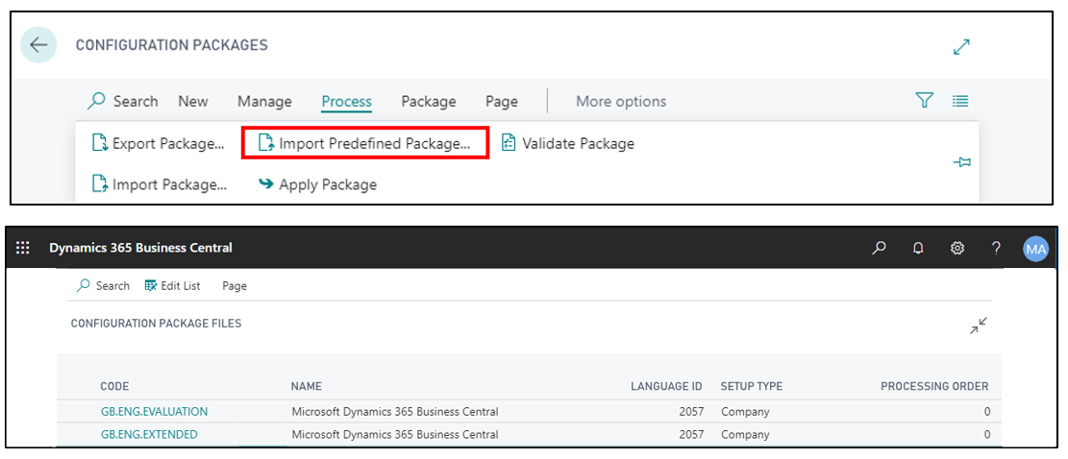Pin the action bar with pin icon
This screenshot has width=1068, height=459.
pos(961,162)
